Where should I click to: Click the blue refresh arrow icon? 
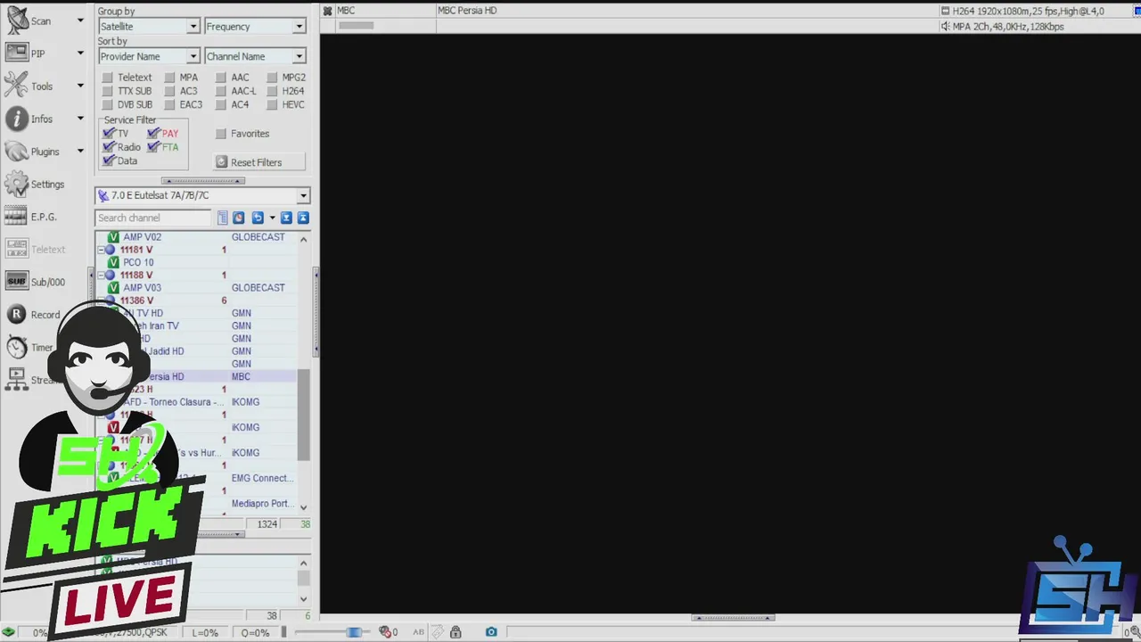258,218
